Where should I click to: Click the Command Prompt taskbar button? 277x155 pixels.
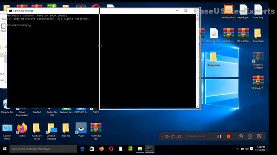pos(150,149)
